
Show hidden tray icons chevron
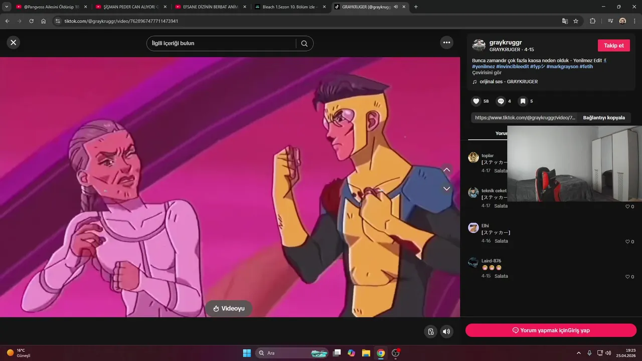click(x=579, y=353)
